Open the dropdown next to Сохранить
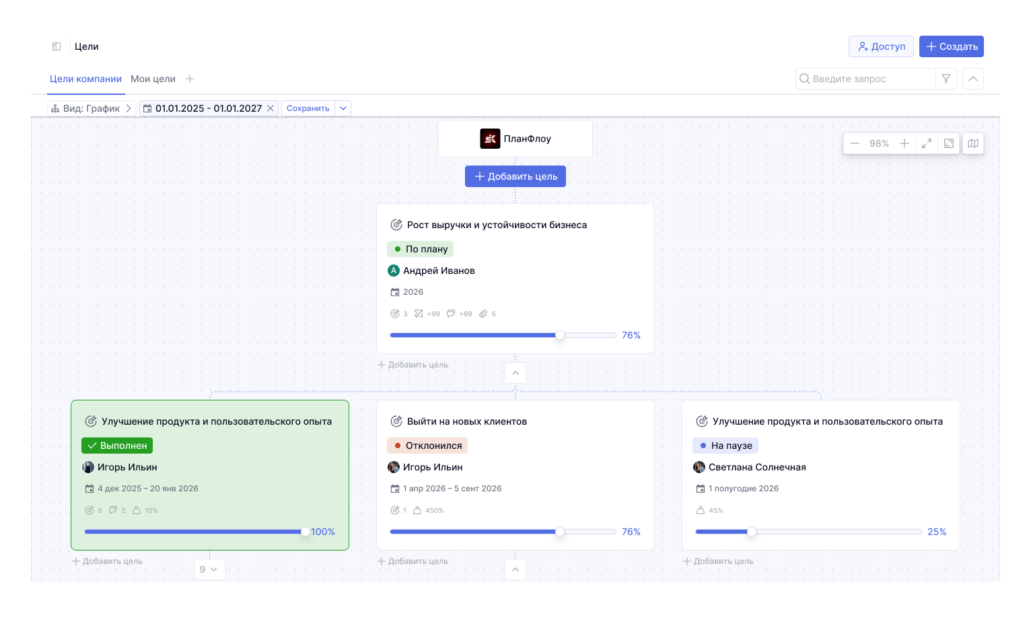The image size is (1031, 638). coord(343,108)
